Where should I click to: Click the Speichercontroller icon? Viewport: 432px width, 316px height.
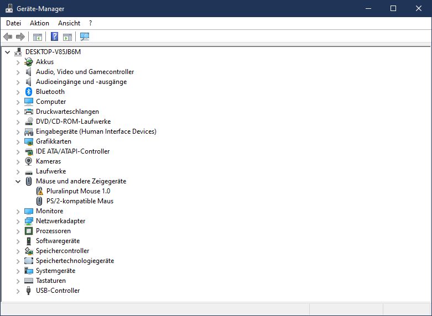pos(29,251)
